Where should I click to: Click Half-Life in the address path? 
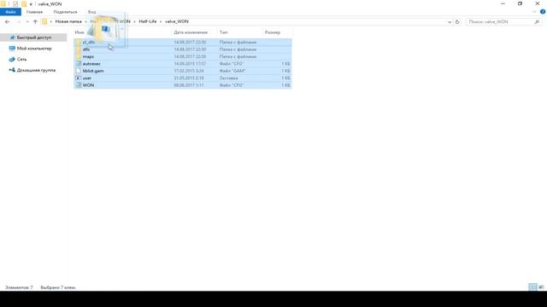point(148,21)
